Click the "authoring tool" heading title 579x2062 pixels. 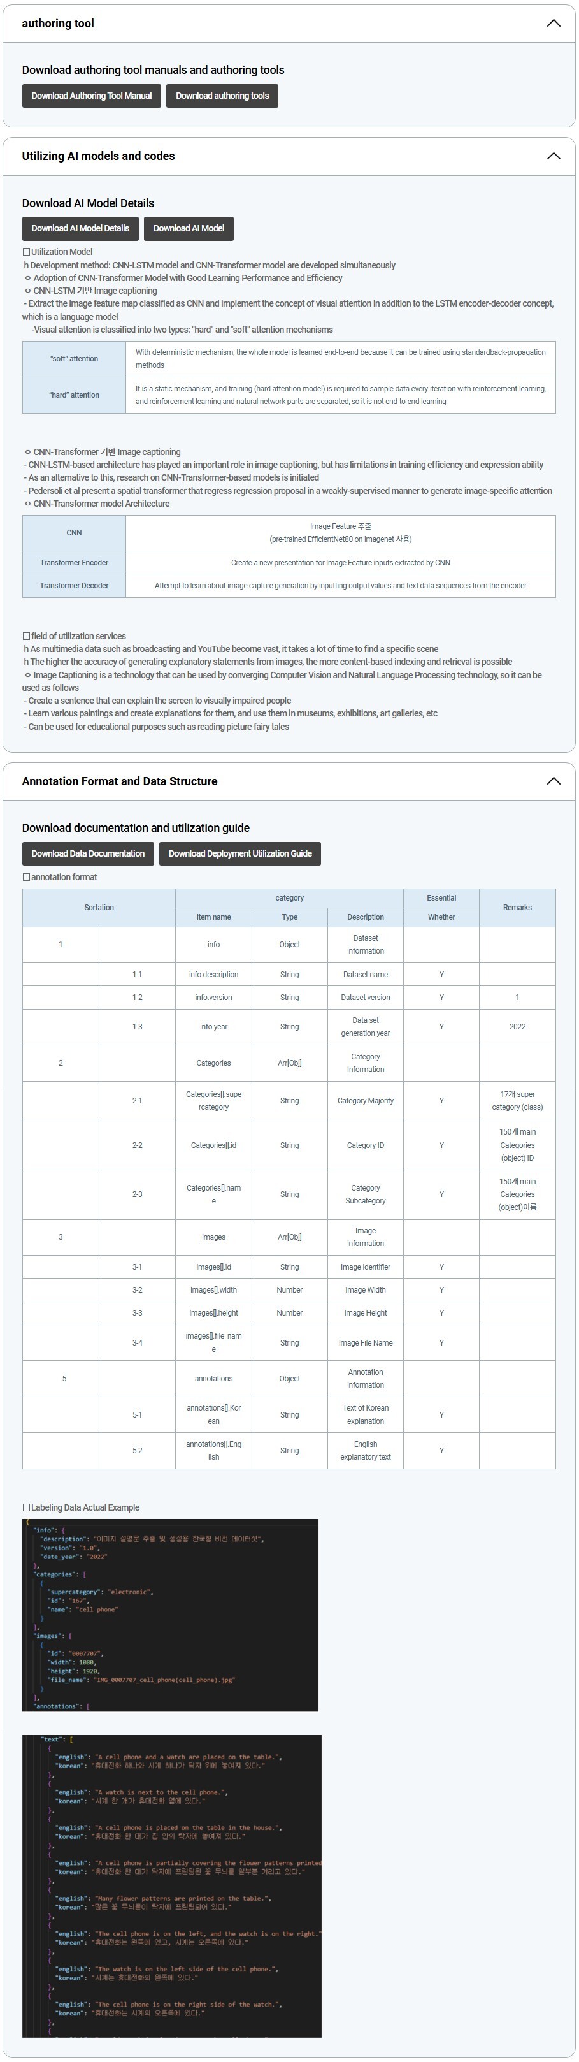(x=57, y=23)
